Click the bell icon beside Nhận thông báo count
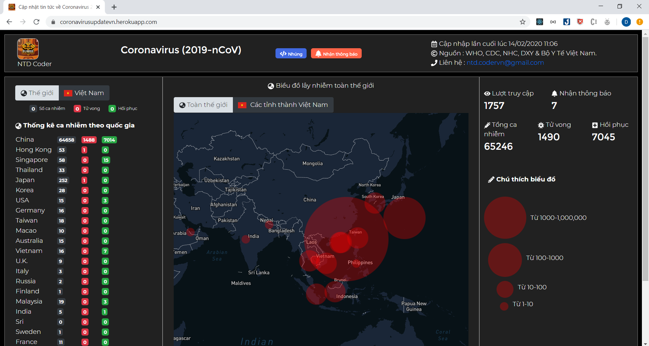Image resolution: width=649 pixels, height=346 pixels. pos(554,93)
